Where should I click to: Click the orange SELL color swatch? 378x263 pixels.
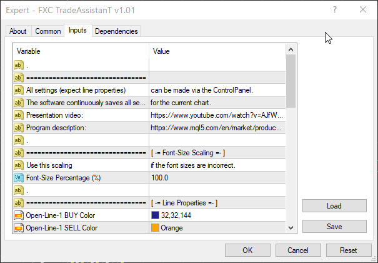pos(155,228)
